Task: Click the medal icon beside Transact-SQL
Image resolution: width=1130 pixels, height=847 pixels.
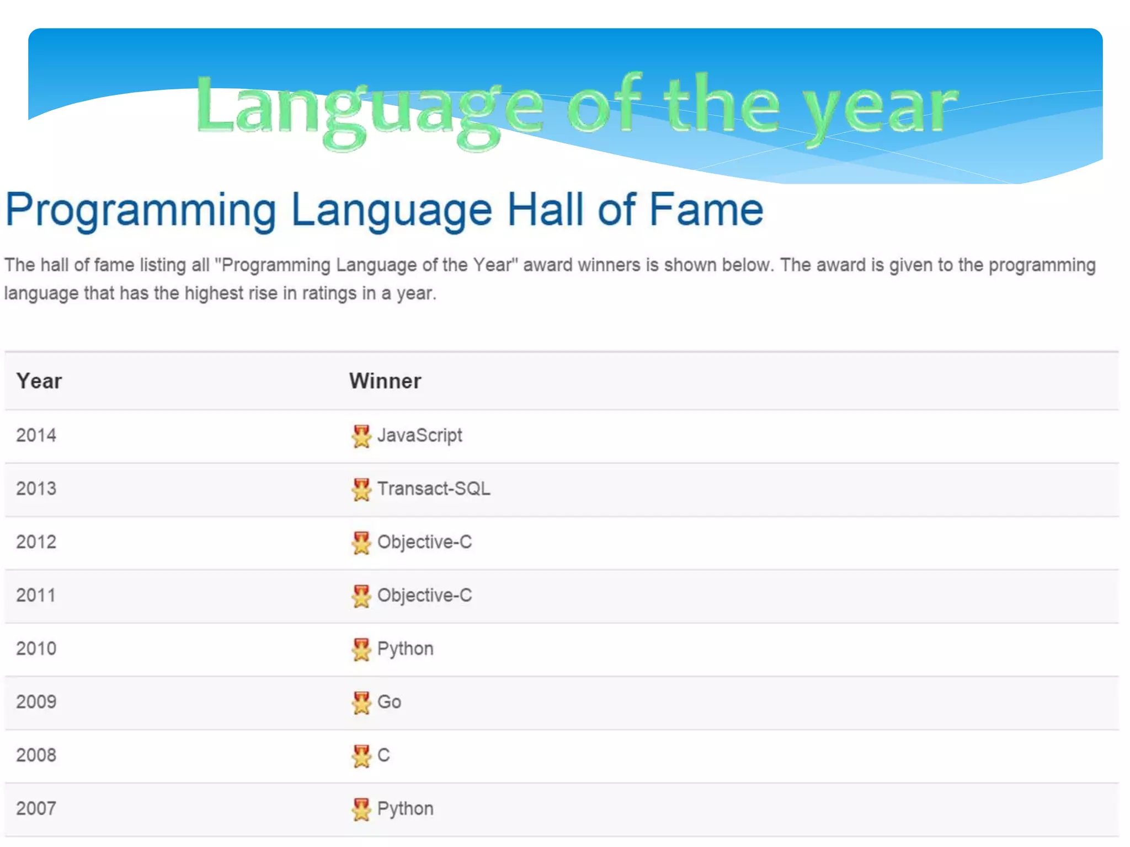Action: coord(361,490)
